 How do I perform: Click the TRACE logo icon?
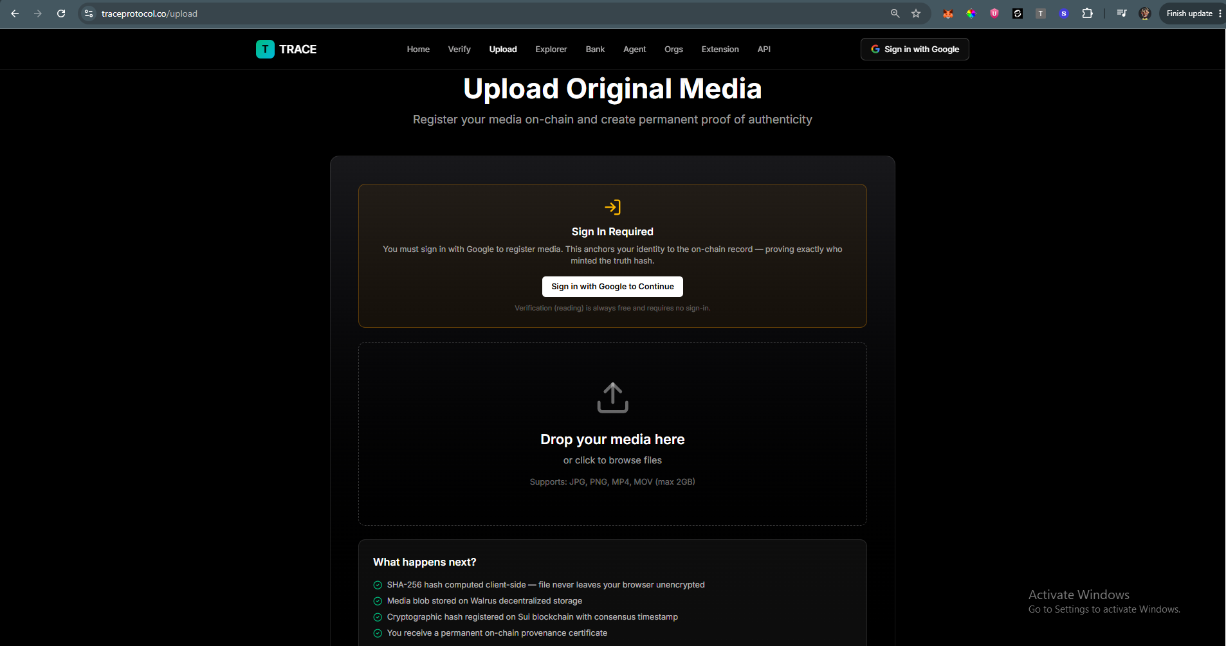[x=265, y=49]
